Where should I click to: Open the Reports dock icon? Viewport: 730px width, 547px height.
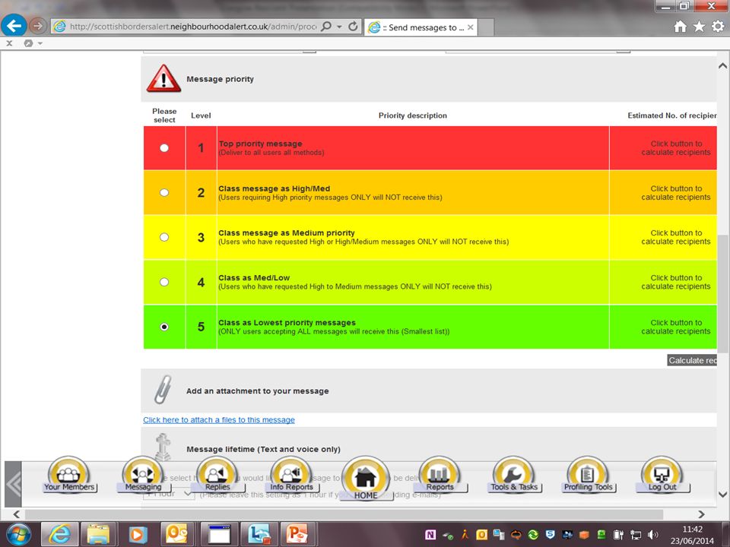tap(440, 475)
